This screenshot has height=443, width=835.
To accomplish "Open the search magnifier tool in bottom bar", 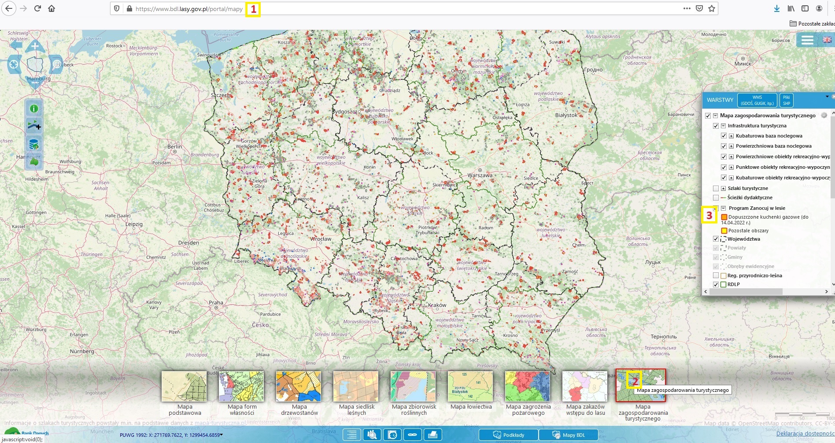I will [372, 435].
